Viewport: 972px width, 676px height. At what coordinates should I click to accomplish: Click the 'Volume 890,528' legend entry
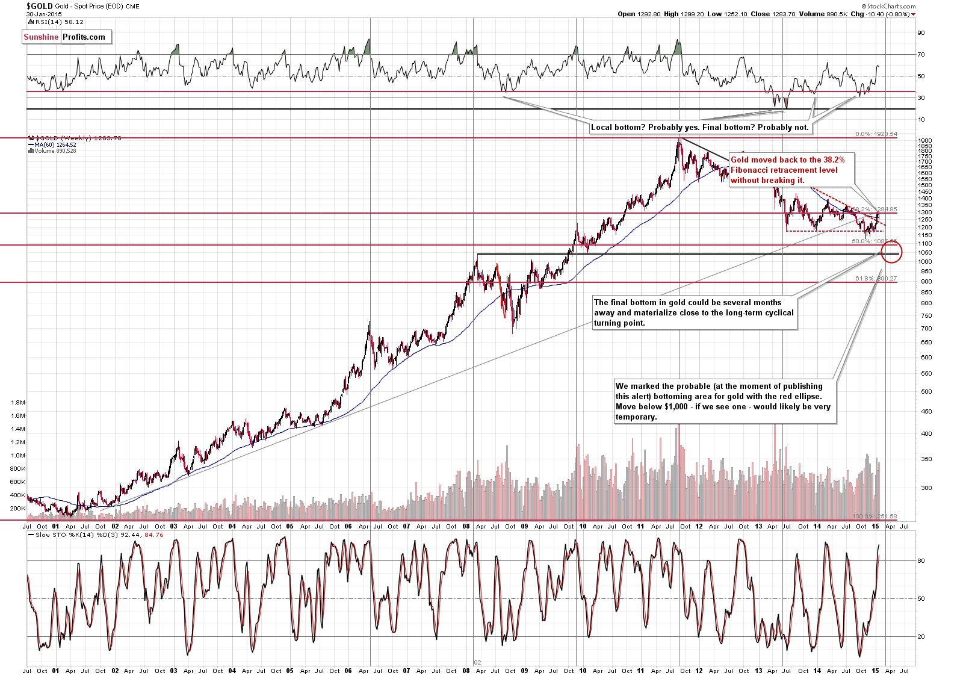(52, 151)
